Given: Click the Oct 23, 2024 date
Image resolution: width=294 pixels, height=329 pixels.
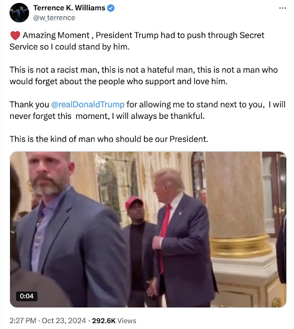Looking at the screenshot, I should tap(64, 321).
